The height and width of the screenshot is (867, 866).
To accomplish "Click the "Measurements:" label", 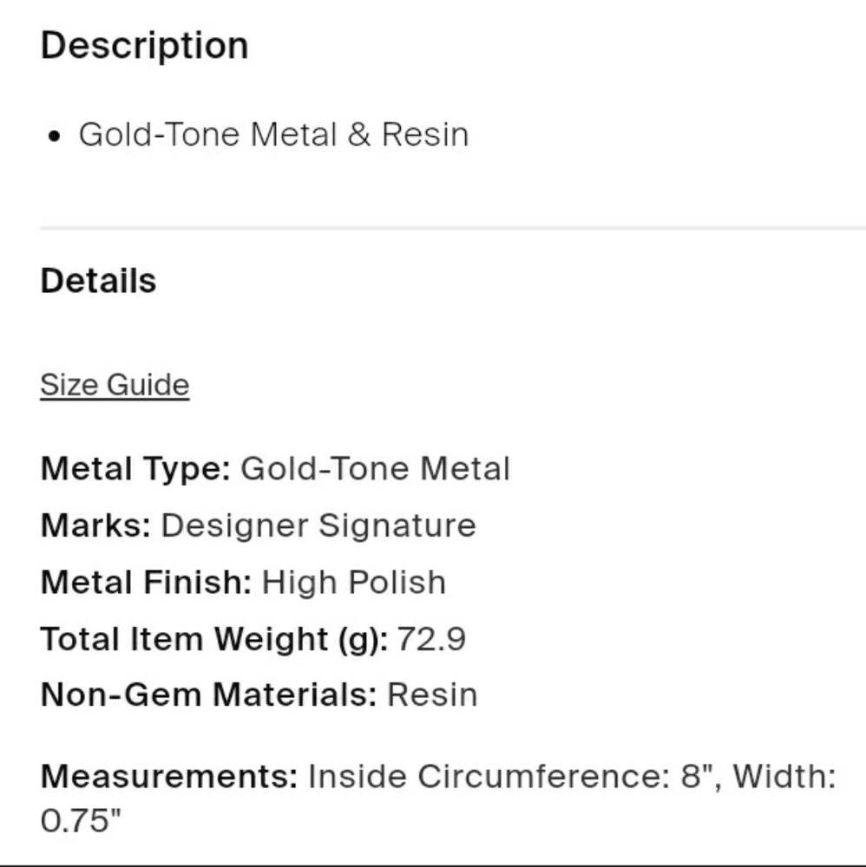I will point(168,776).
